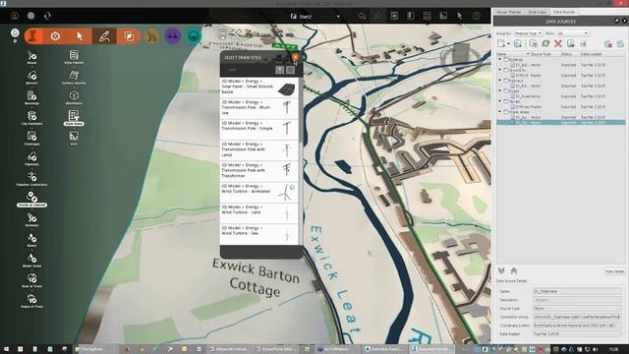Click the red X delete data source icon
The height and width of the screenshot is (354, 629).
coord(558,43)
